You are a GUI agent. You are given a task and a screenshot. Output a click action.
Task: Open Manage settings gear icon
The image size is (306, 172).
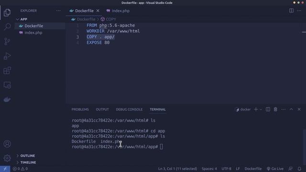point(7,158)
